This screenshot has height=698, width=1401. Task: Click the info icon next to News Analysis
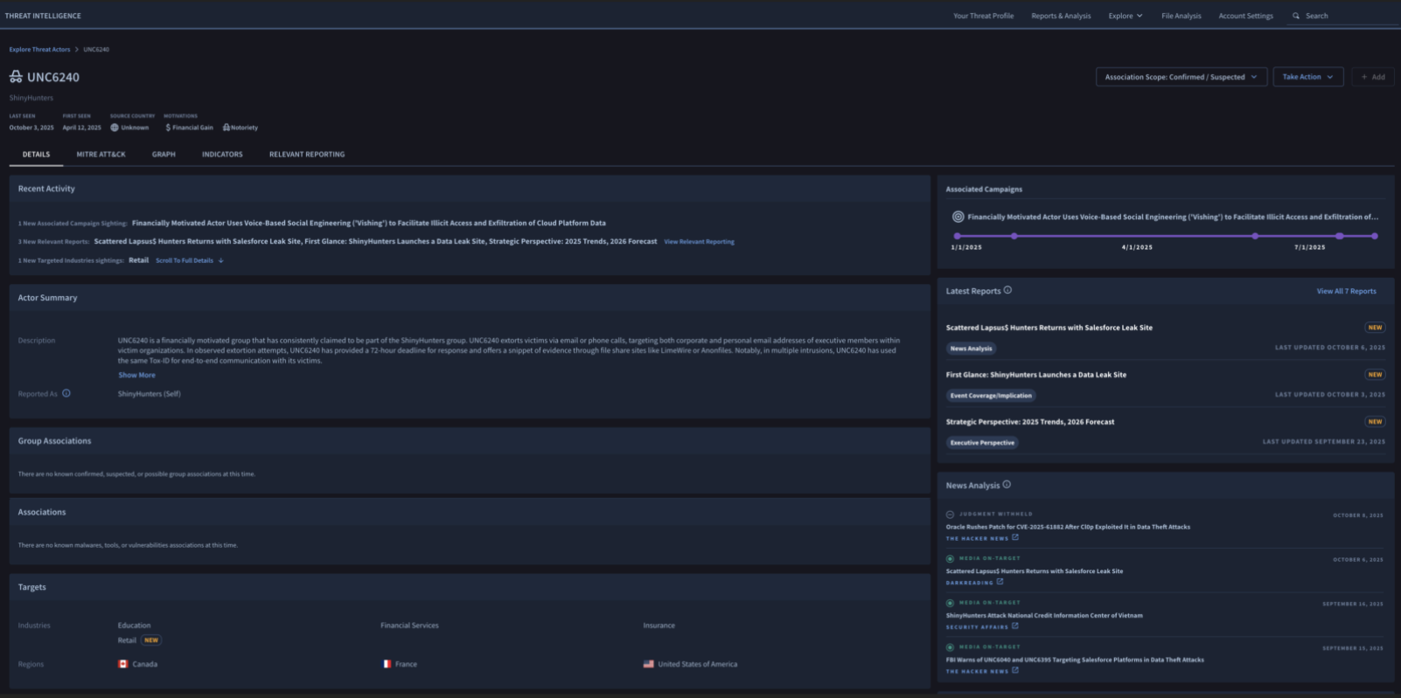(x=1007, y=485)
